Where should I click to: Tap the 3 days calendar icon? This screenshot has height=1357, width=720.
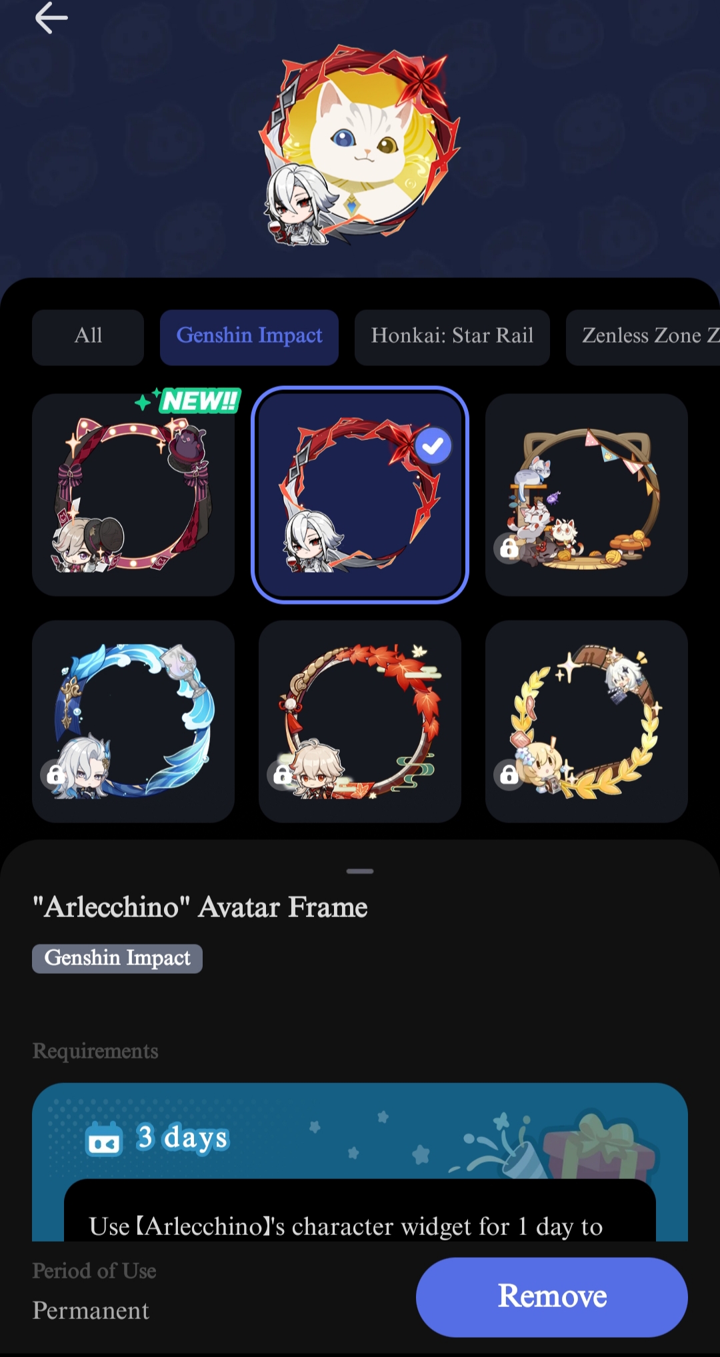coord(104,1138)
